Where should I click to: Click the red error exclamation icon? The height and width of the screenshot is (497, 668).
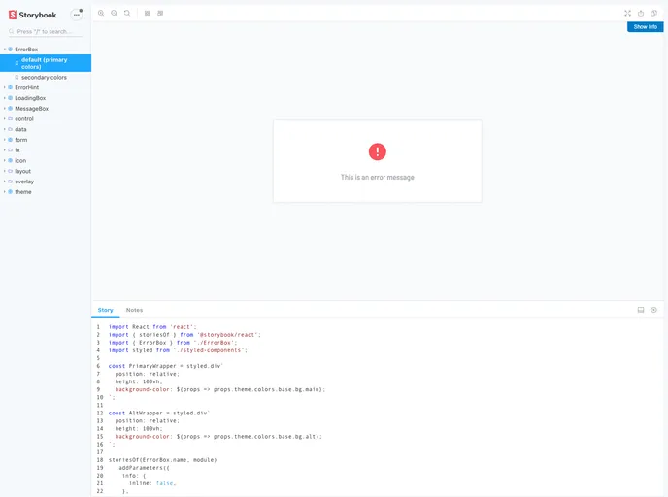click(x=377, y=151)
